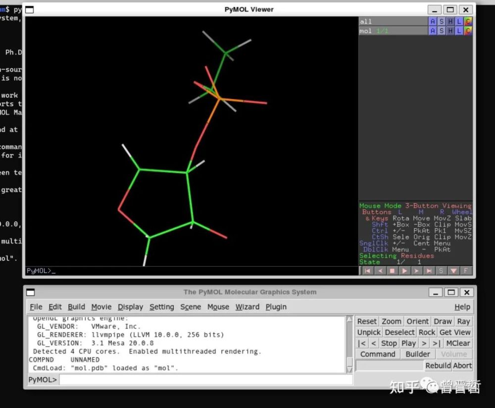Click the Stop text button

tap(389, 343)
